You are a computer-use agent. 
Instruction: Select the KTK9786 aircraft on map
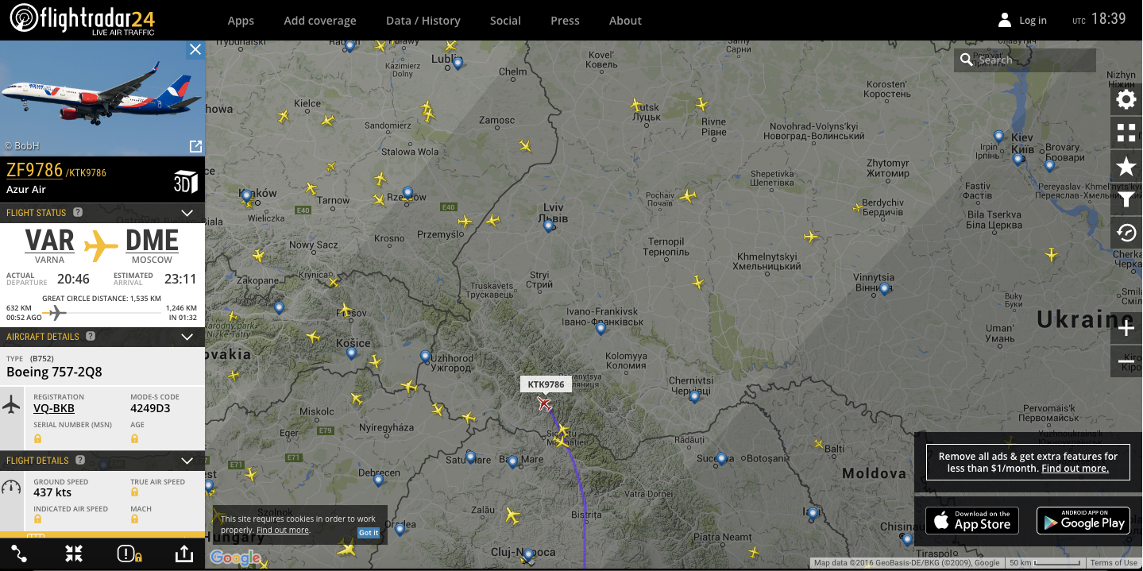(544, 404)
